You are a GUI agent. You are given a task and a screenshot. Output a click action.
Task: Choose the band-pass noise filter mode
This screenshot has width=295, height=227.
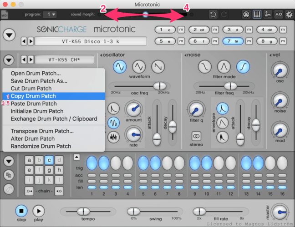coord(224,67)
